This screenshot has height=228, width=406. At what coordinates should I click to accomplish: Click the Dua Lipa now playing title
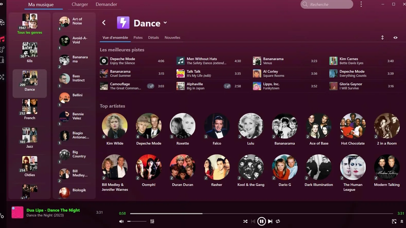pyautogui.click(x=53, y=210)
